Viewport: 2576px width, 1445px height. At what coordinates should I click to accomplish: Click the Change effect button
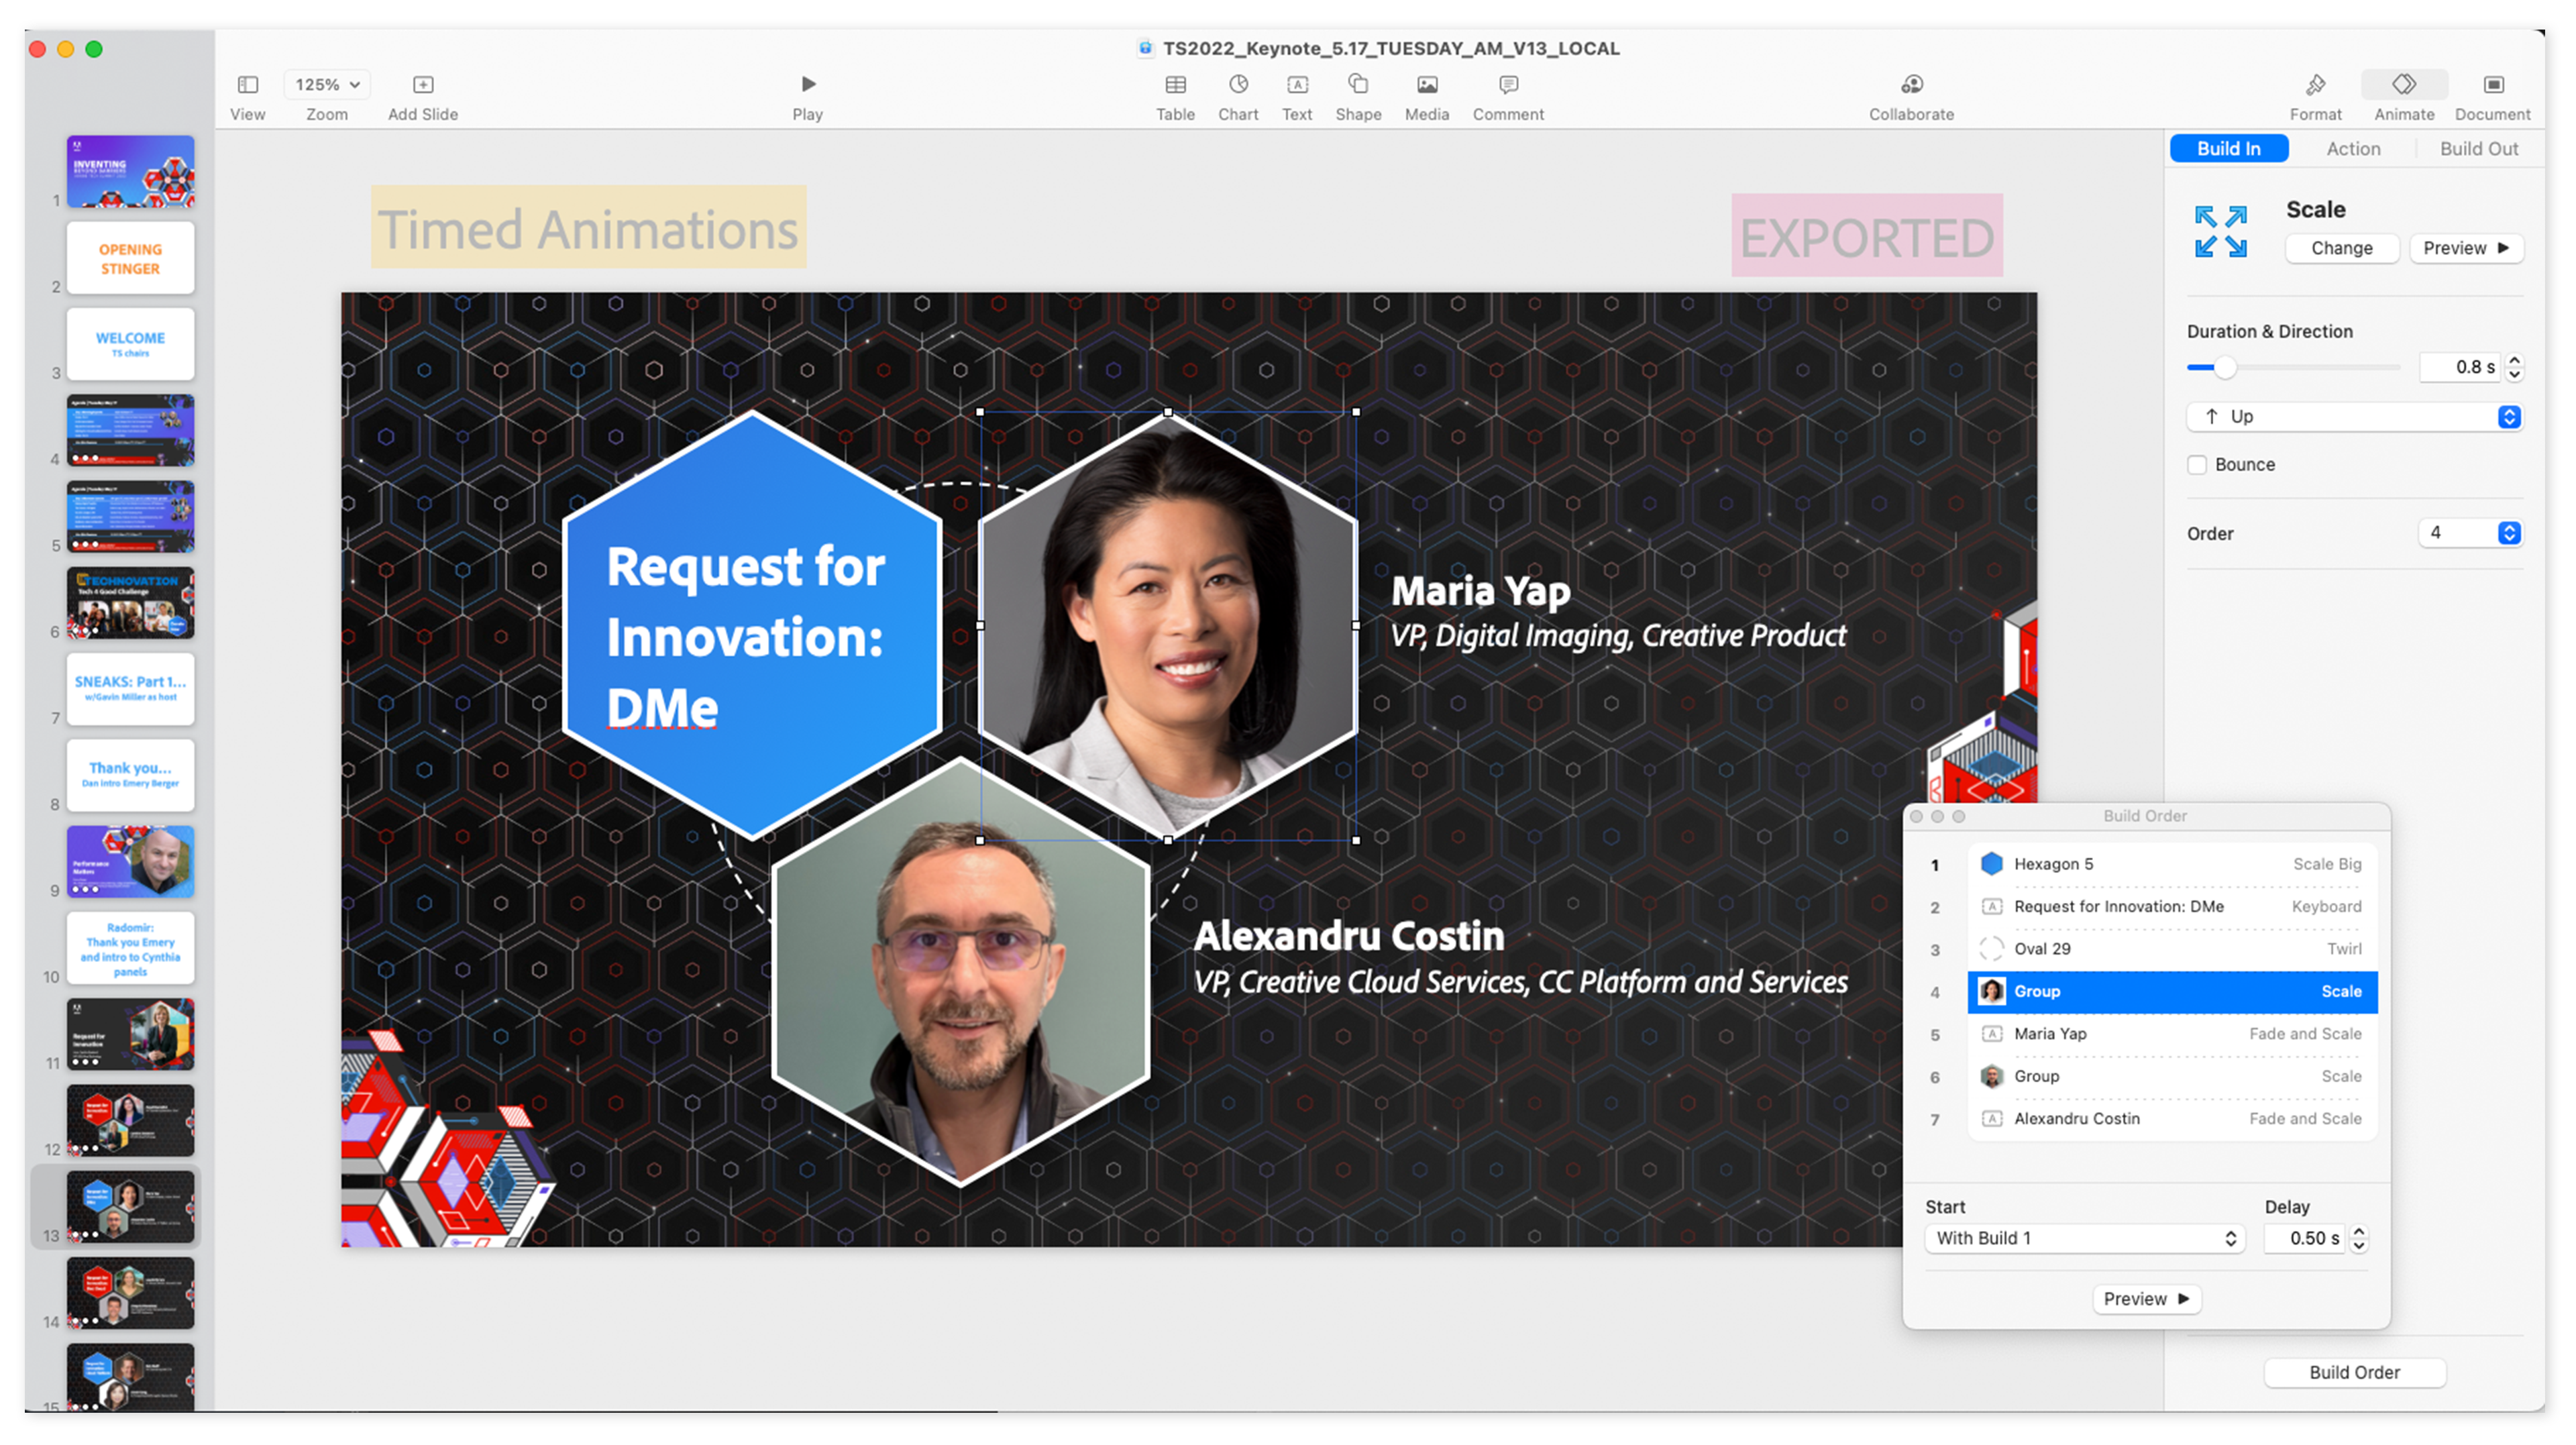click(x=2341, y=248)
